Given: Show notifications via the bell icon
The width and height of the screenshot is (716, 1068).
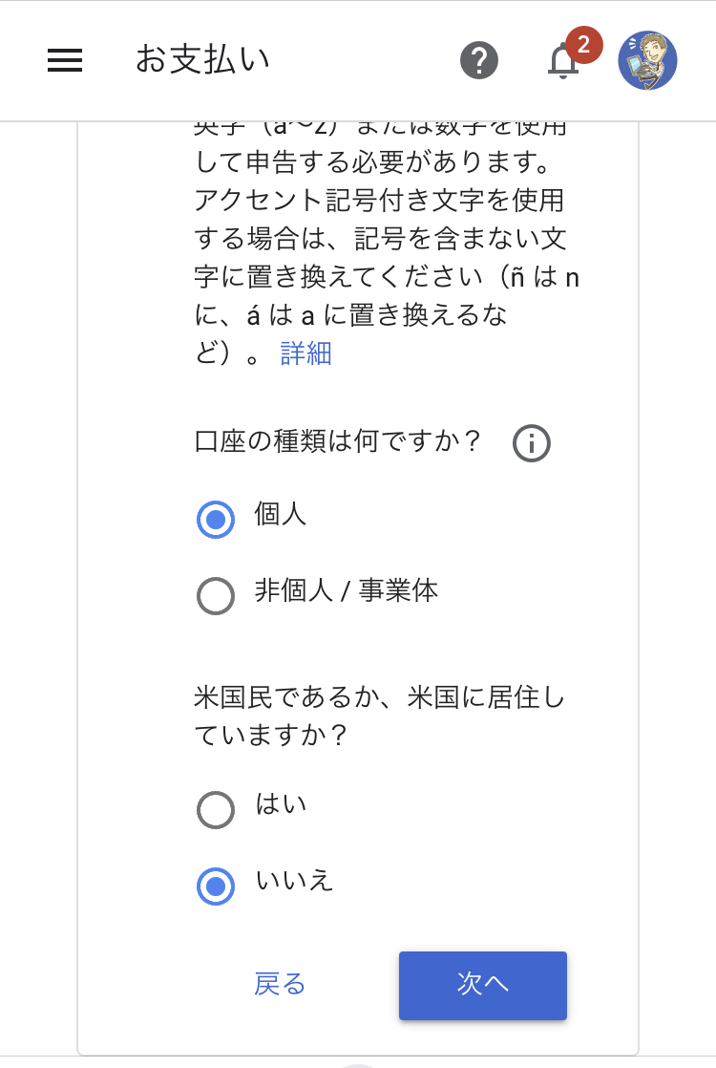Looking at the screenshot, I should tap(563, 61).
